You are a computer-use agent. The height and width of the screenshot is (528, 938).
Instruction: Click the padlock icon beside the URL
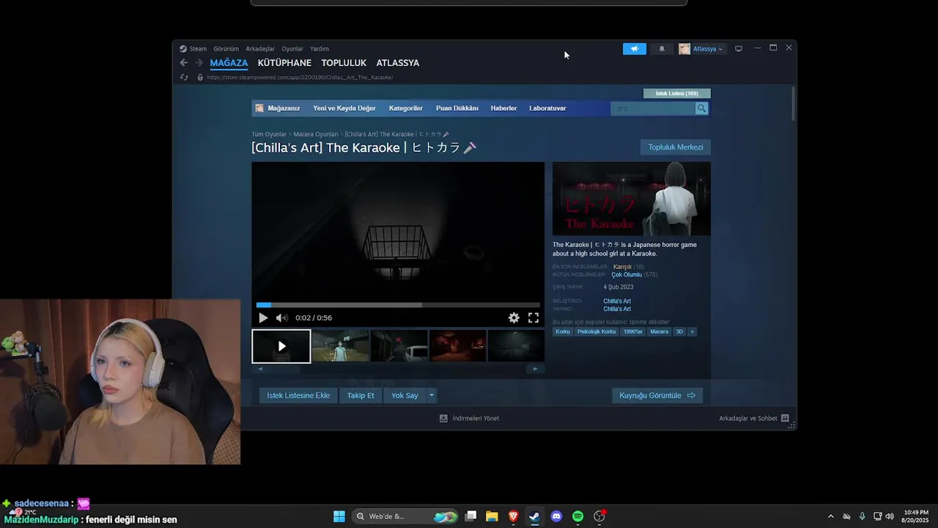(x=200, y=77)
